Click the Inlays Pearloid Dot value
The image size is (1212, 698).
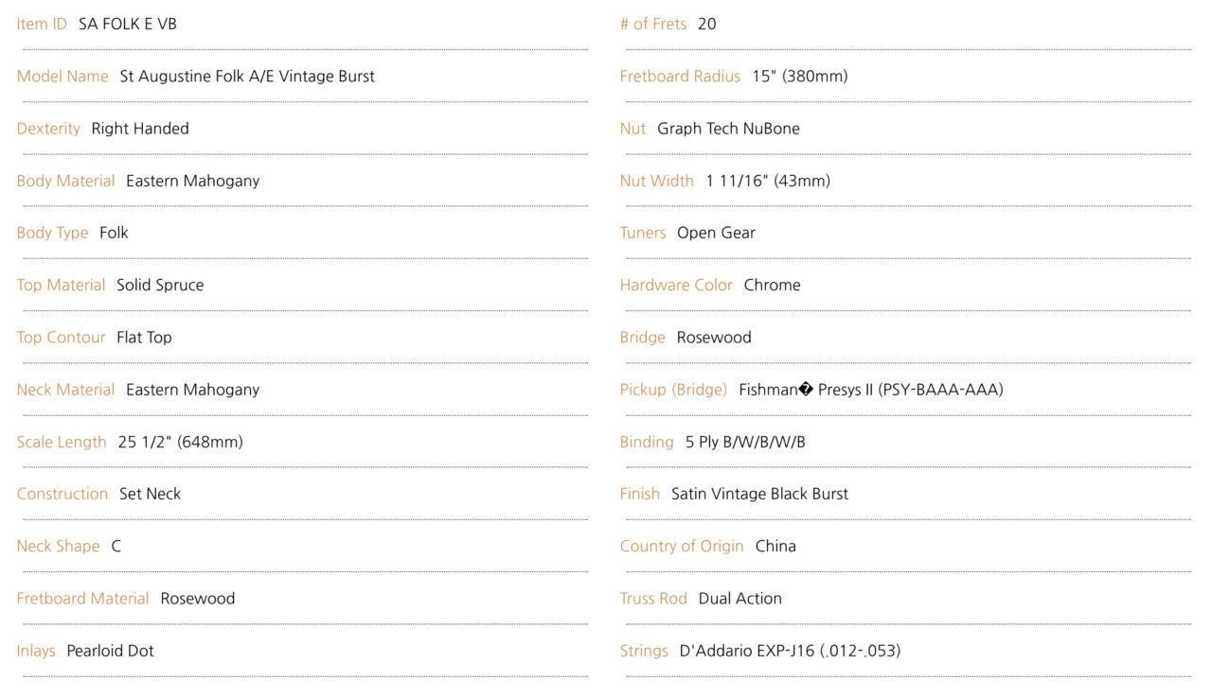(x=110, y=651)
